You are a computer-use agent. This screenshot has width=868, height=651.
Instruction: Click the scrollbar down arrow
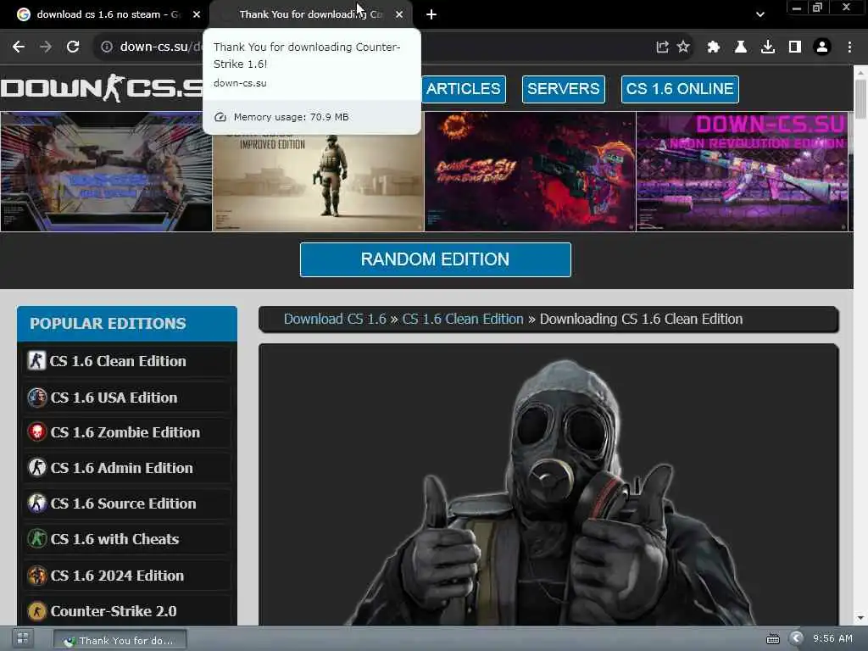tap(860, 618)
